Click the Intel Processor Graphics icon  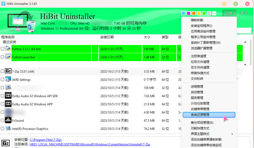(8, 129)
